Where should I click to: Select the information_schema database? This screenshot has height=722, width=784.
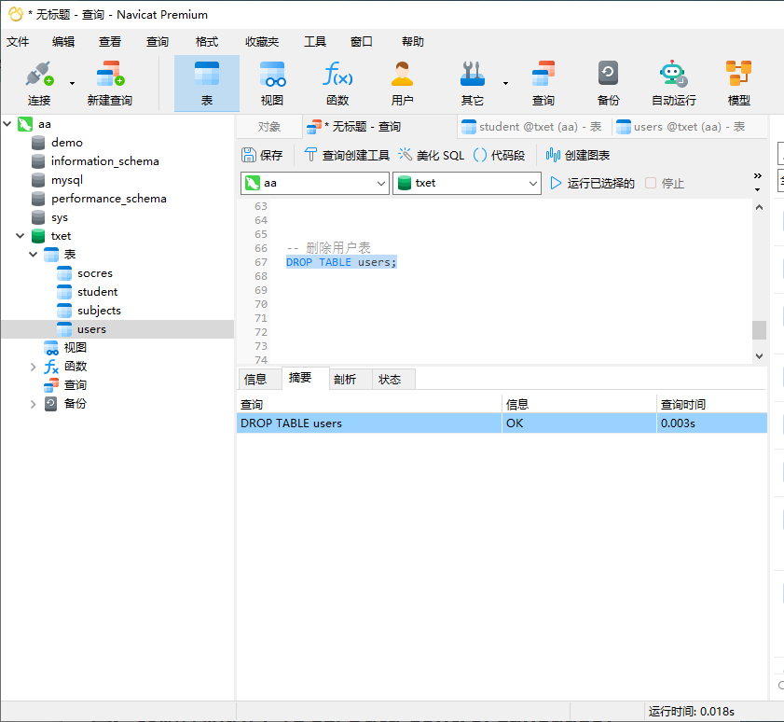(x=105, y=161)
